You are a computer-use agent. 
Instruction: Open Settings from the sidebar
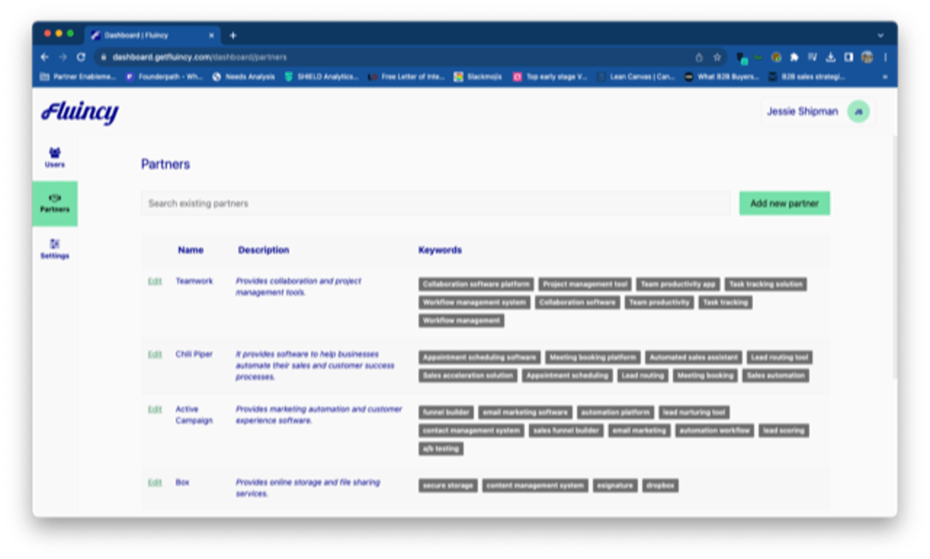55,249
